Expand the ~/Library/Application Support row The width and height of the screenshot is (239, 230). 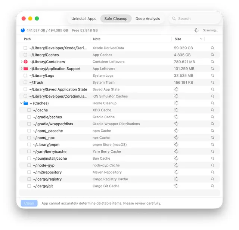coord(21,68)
